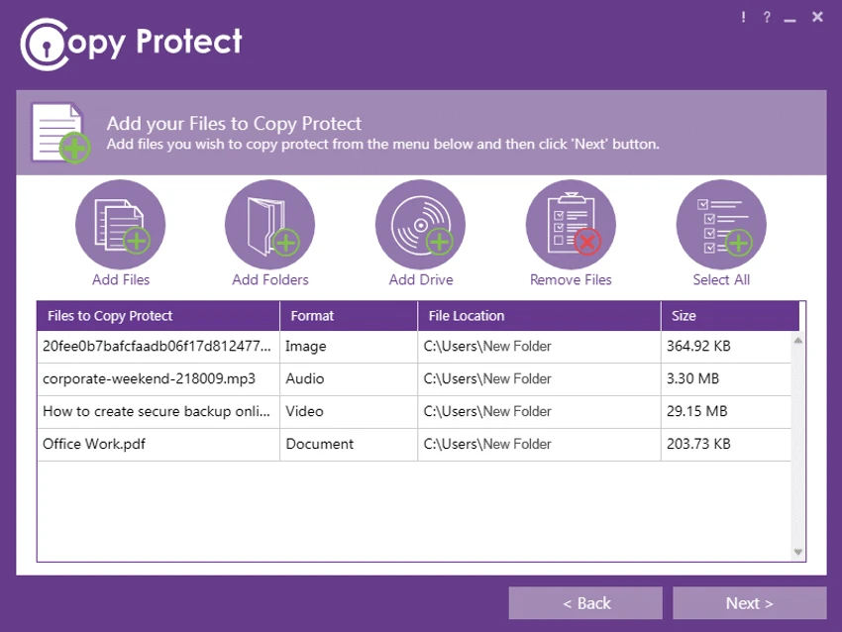
Task: Proceed with the Next button
Action: [x=749, y=603]
